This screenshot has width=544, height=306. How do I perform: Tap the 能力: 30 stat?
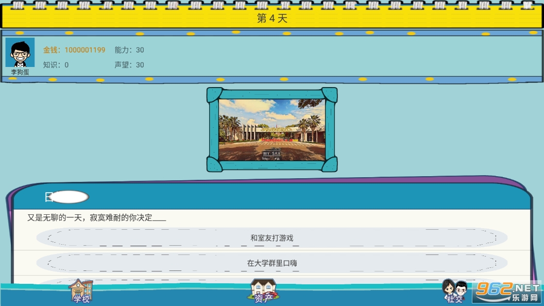click(129, 50)
